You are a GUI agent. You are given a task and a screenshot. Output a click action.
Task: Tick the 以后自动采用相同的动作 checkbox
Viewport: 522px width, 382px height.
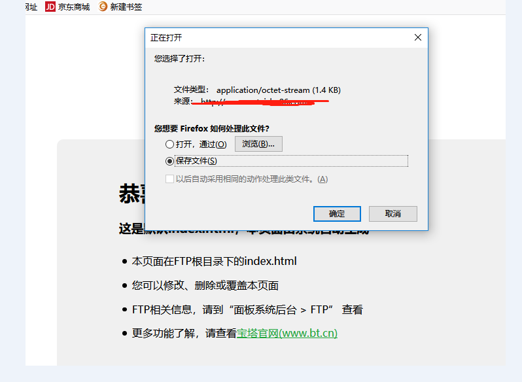169,179
